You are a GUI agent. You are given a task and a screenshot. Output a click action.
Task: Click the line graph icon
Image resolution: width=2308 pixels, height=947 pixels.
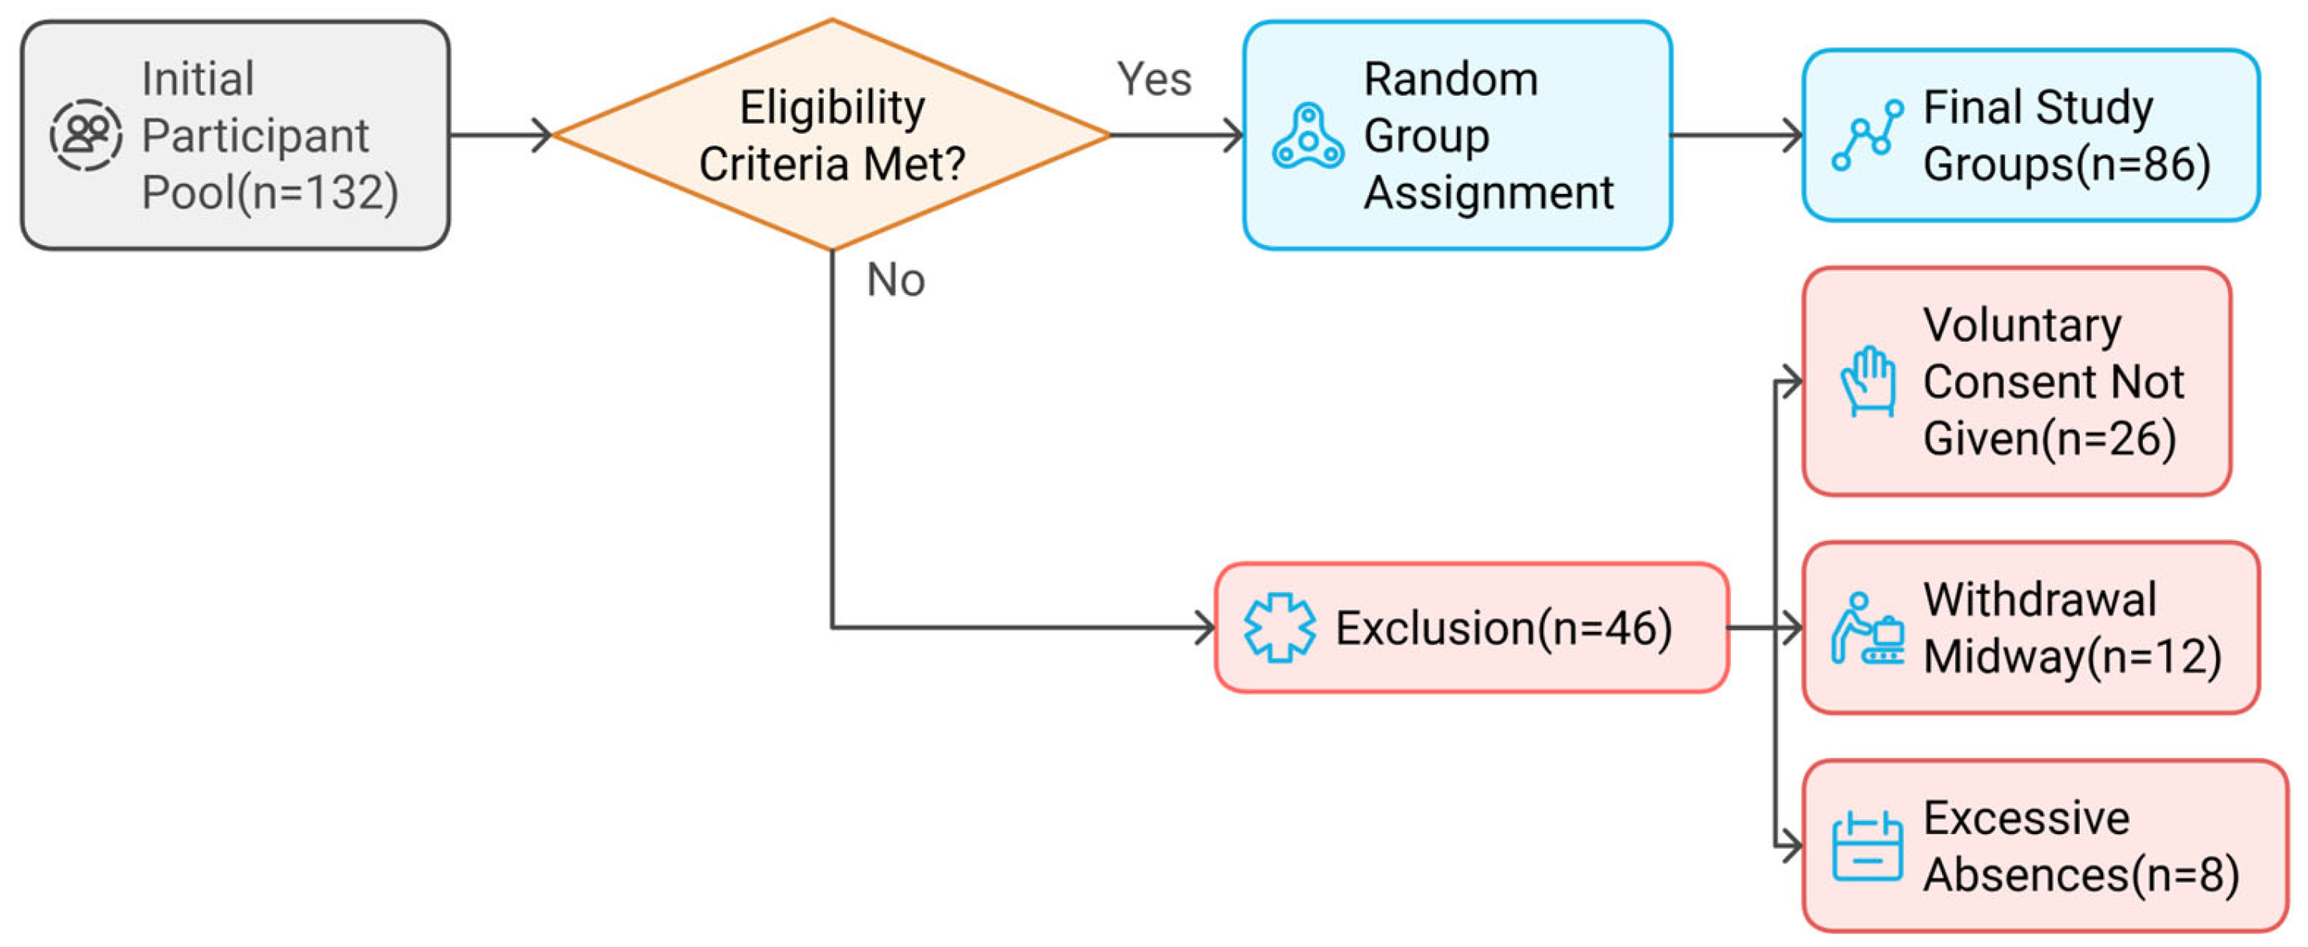[1867, 136]
